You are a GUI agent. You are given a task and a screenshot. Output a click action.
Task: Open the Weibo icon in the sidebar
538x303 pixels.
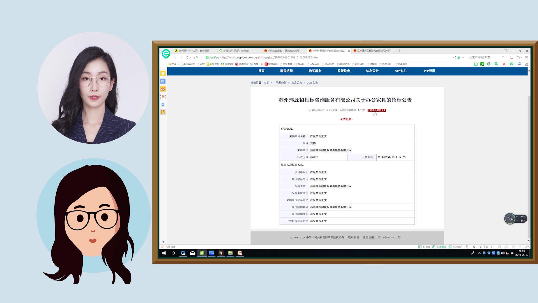pos(163,89)
